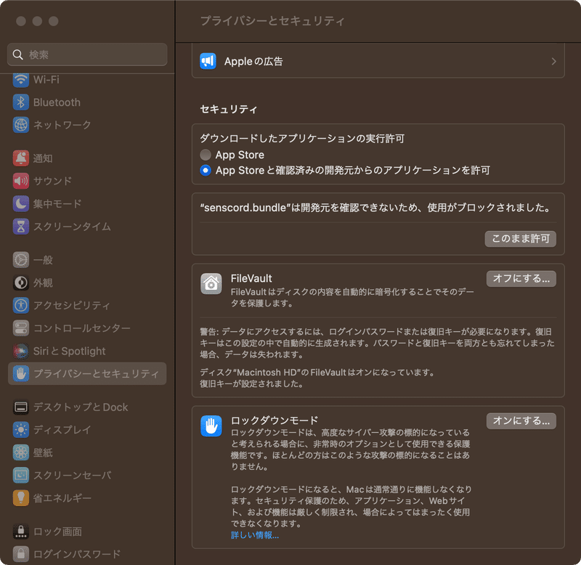The height and width of the screenshot is (565, 581).
Task: Open the アクセシビリティ icon
Action: click(21, 305)
